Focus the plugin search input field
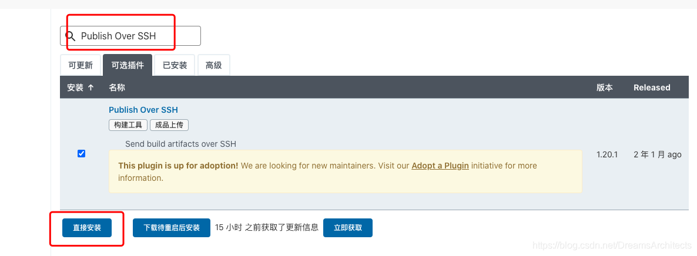The width and height of the screenshot is (697, 256). pos(135,36)
